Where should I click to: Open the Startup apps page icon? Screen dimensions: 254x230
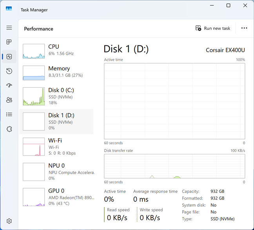click(x=9, y=85)
